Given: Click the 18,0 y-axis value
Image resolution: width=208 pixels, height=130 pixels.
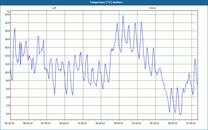Looking at the screenshot, I should pos(7,39).
